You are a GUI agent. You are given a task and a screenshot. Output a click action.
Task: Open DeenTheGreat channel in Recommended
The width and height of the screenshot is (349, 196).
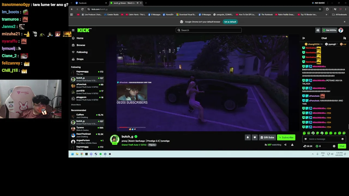pyautogui.click(x=87, y=135)
